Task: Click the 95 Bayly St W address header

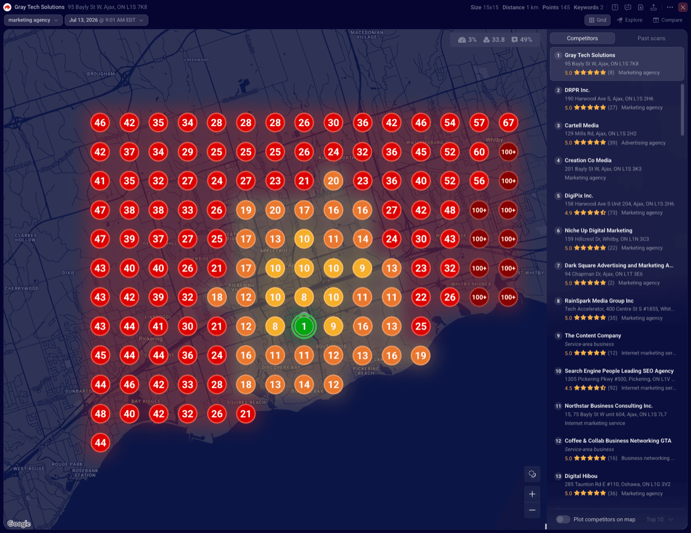Action: click(107, 7)
